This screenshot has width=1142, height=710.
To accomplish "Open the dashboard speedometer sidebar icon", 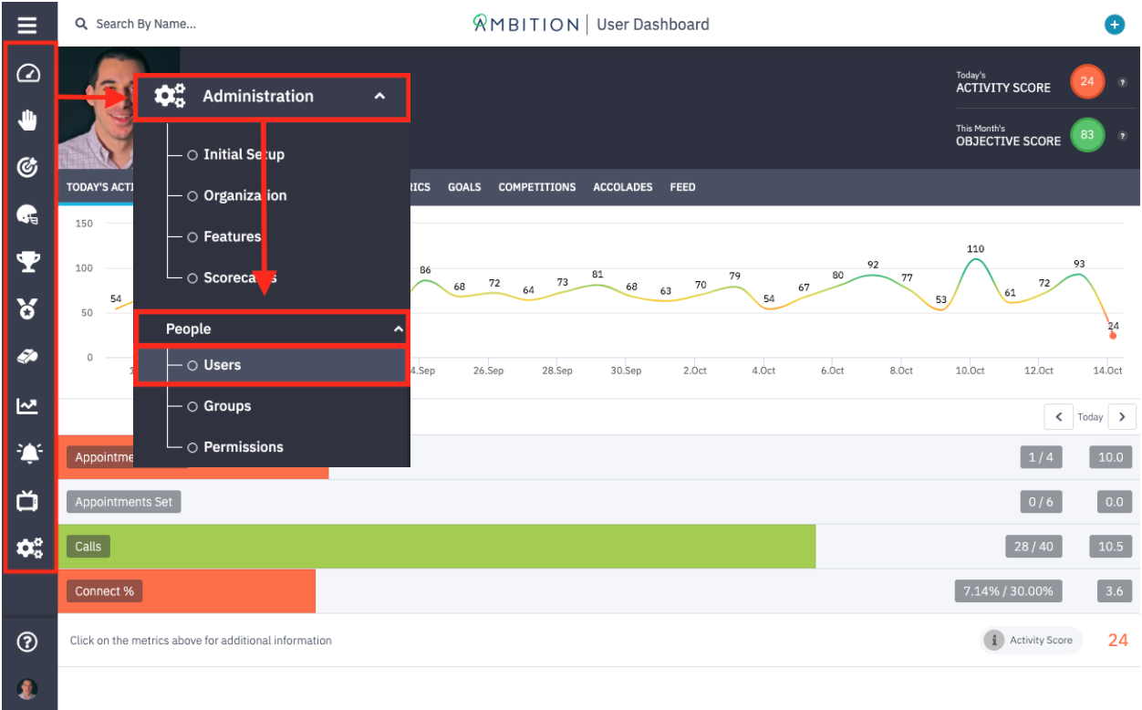I will tap(28, 74).
